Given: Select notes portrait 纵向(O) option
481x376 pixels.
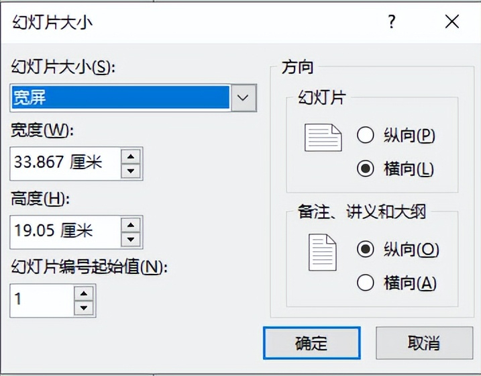Looking at the screenshot, I should click(398, 249).
